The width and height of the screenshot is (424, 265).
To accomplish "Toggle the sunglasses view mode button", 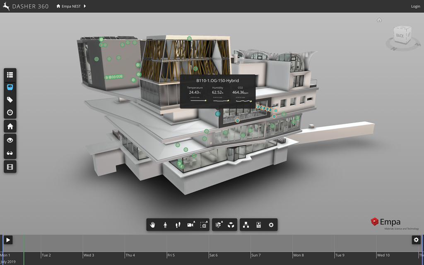I will point(10,153).
